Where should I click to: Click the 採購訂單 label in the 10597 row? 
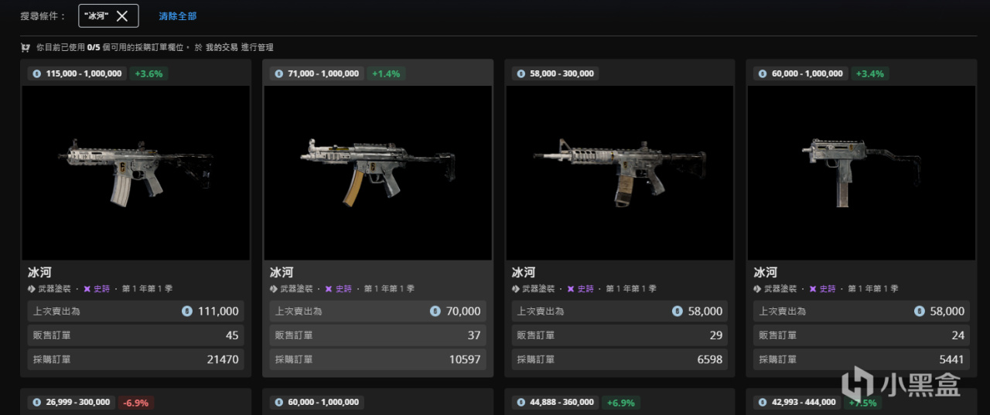tap(294, 359)
